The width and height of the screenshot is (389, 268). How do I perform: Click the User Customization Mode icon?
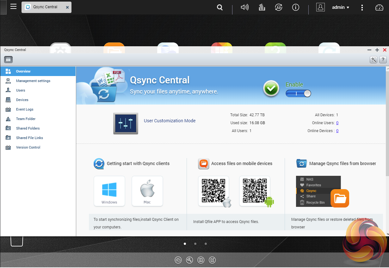coord(126,124)
